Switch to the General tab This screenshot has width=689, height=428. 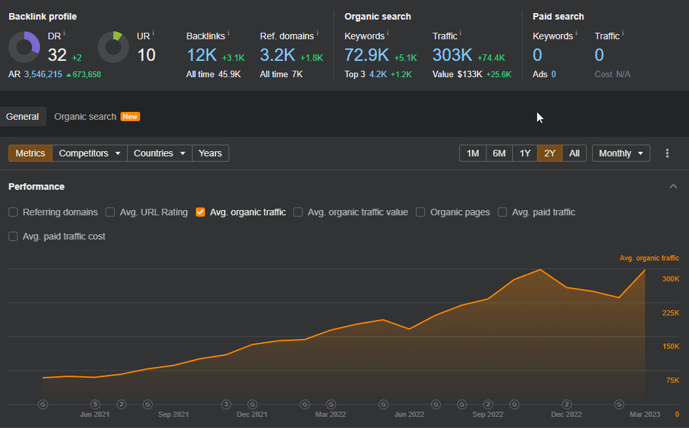pos(22,116)
